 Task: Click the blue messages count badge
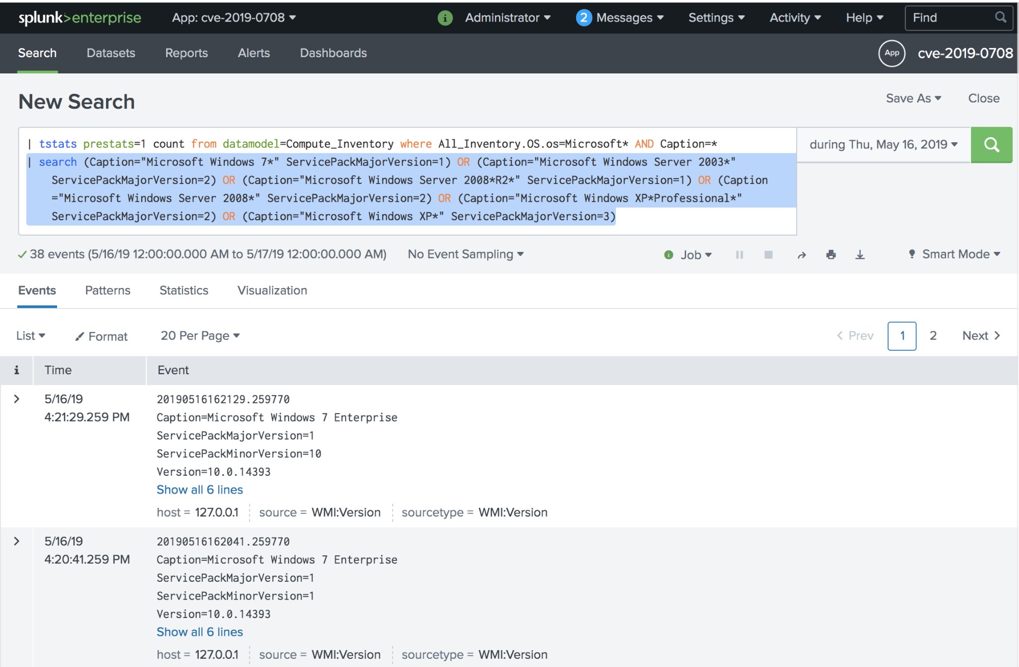click(x=584, y=18)
